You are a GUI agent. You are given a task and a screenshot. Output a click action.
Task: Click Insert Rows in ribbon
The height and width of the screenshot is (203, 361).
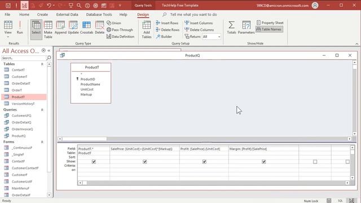167,23
